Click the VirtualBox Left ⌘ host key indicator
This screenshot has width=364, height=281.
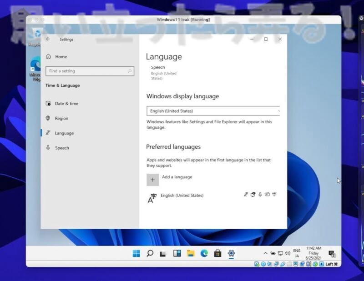click(332, 264)
